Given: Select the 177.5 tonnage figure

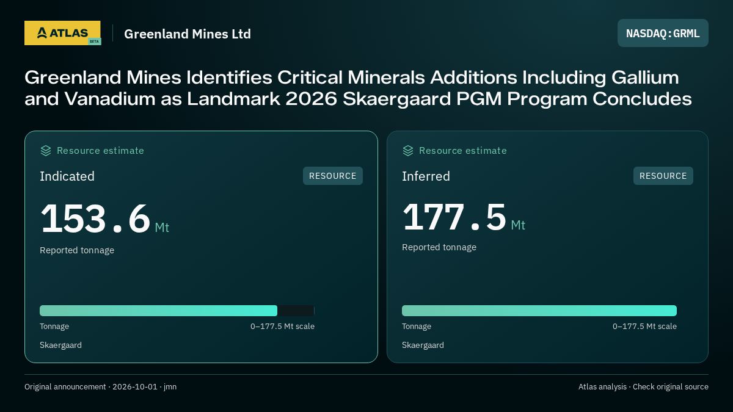Looking at the screenshot, I should tap(454, 217).
